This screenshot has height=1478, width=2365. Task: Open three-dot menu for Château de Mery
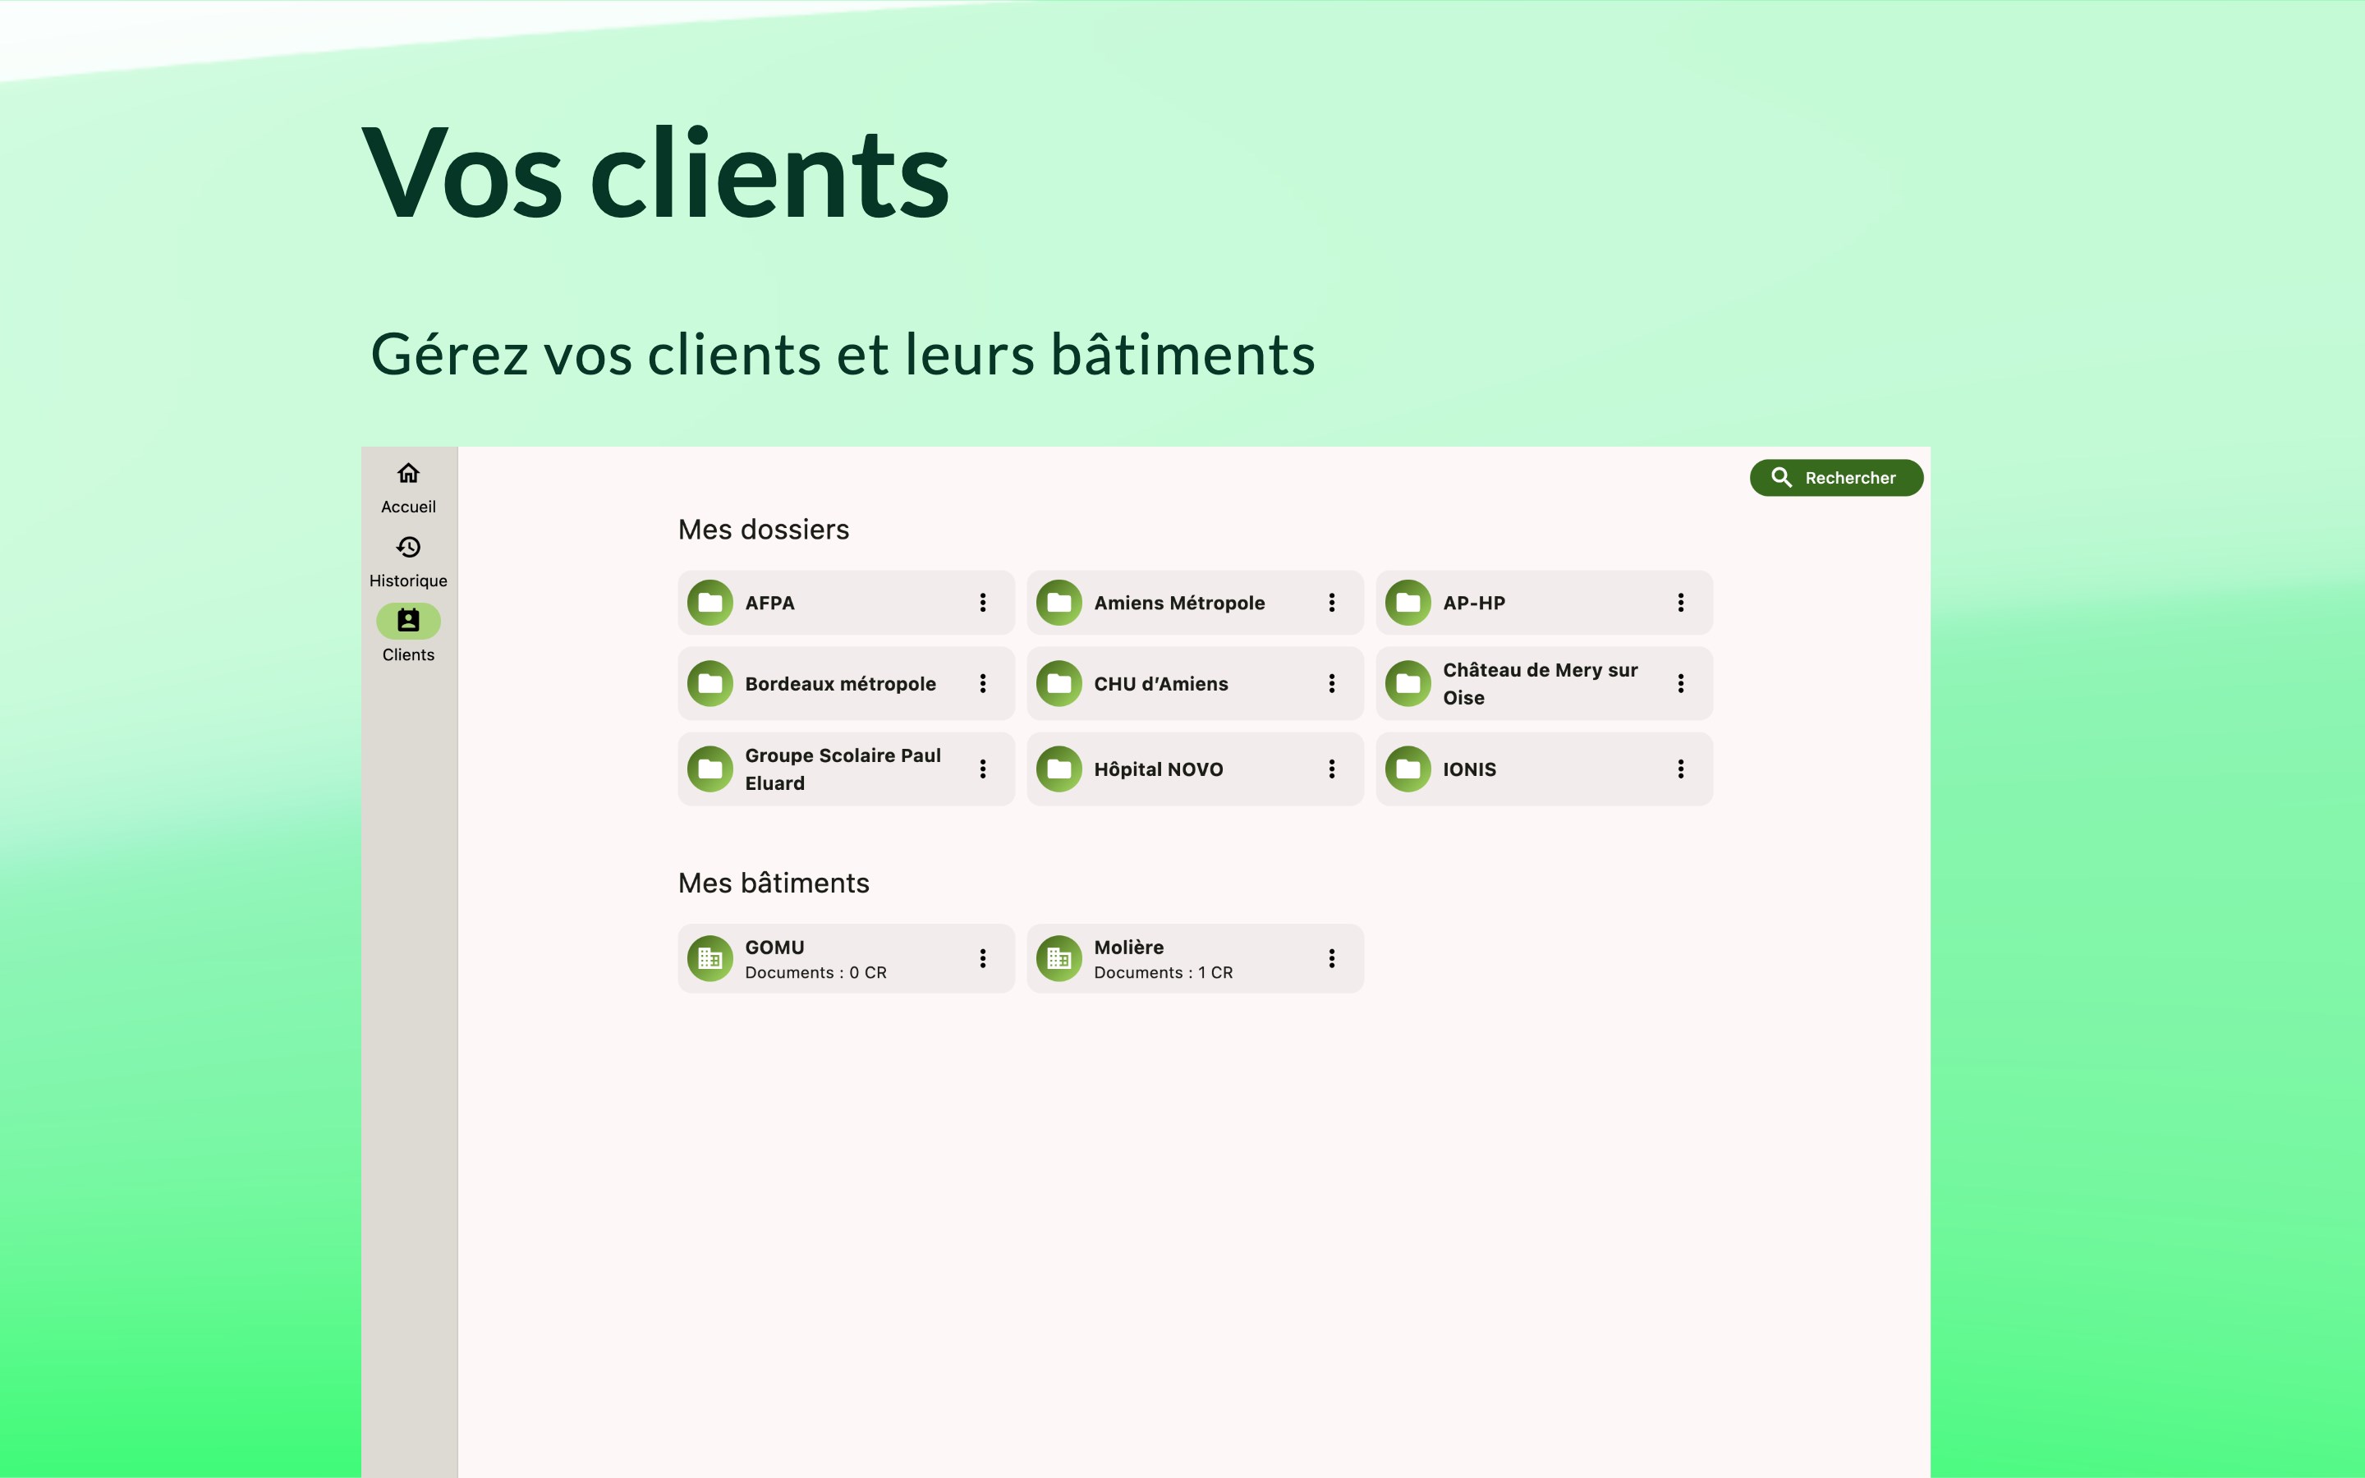(1680, 684)
